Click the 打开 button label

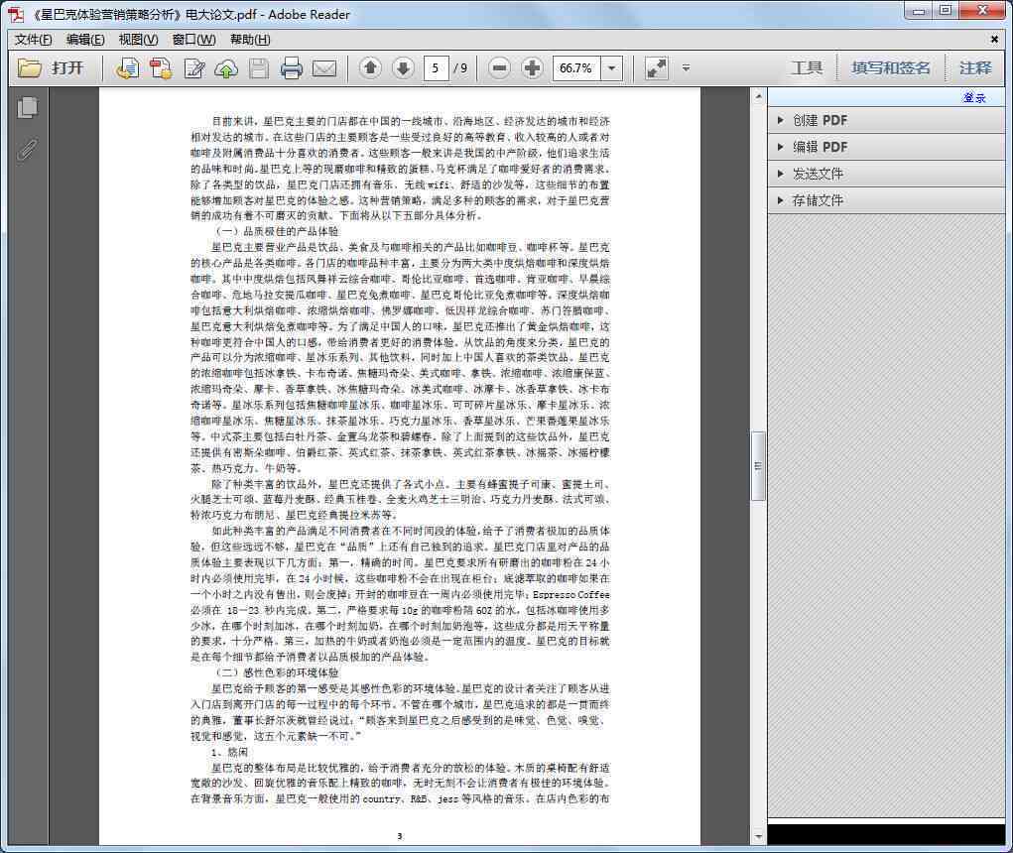click(x=67, y=67)
